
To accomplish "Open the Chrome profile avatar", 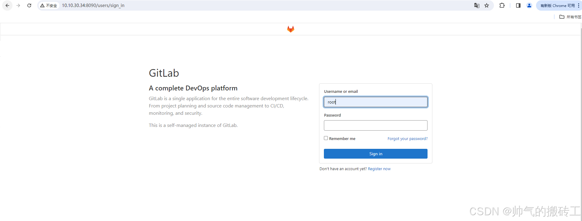I will pyautogui.click(x=529, y=5).
